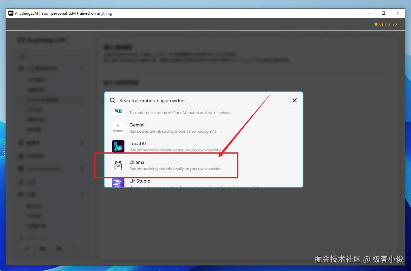The width and height of the screenshot is (411, 271).
Task: Click the v1.7.3-r2 version label
Action: click(x=388, y=25)
